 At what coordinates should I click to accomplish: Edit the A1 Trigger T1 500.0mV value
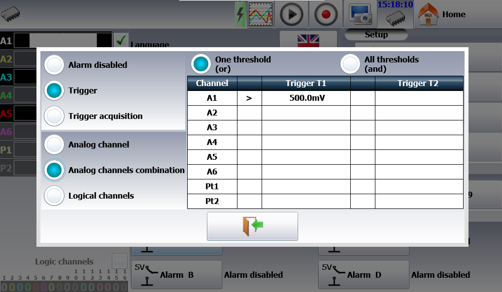click(306, 98)
